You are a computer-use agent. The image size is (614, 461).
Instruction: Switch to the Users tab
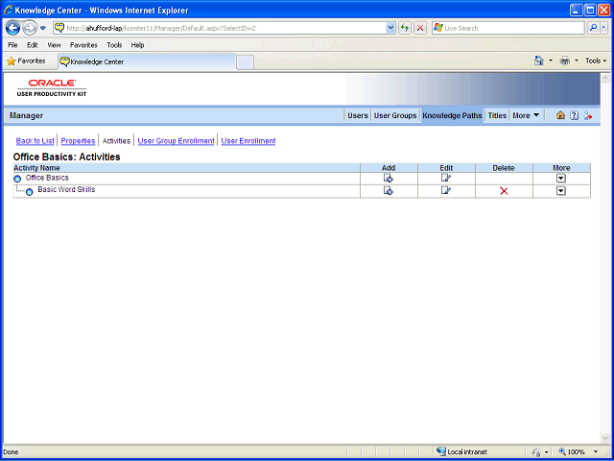pyautogui.click(x=358, y=115)
